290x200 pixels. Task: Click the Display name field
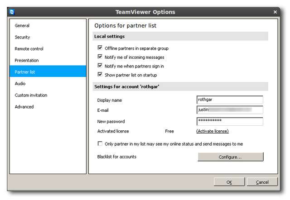(x=230, y=100)
